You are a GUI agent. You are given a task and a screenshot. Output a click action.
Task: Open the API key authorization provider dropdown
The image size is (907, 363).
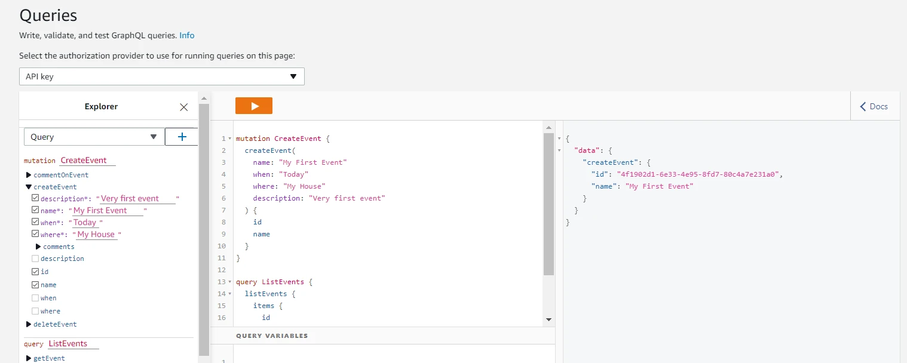pos(161,76)
